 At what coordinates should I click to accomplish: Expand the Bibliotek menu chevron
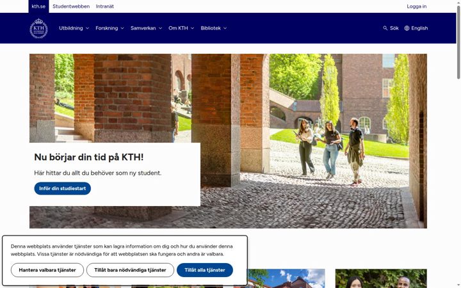click(x=225, y=28)
